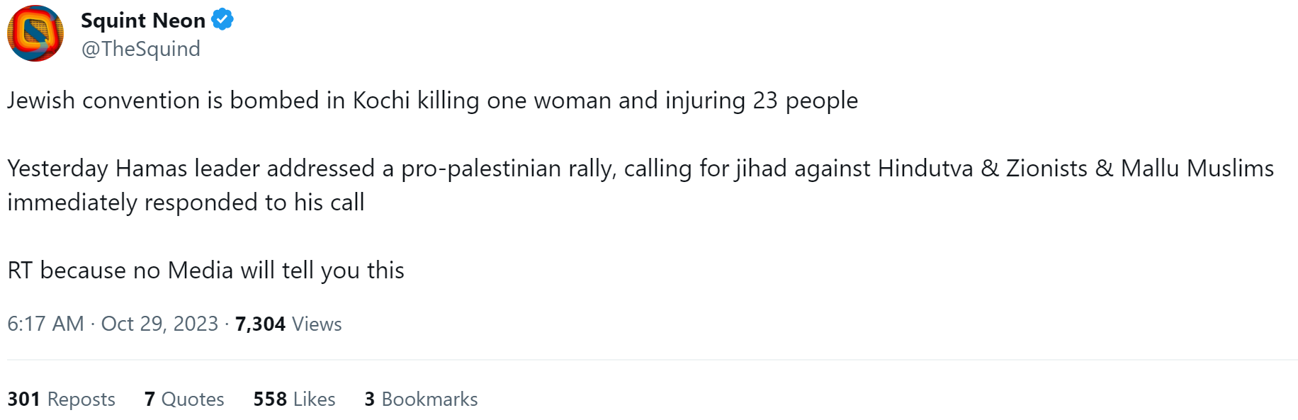Click the word "Hindutva" in the post

(x=925, y=169)
